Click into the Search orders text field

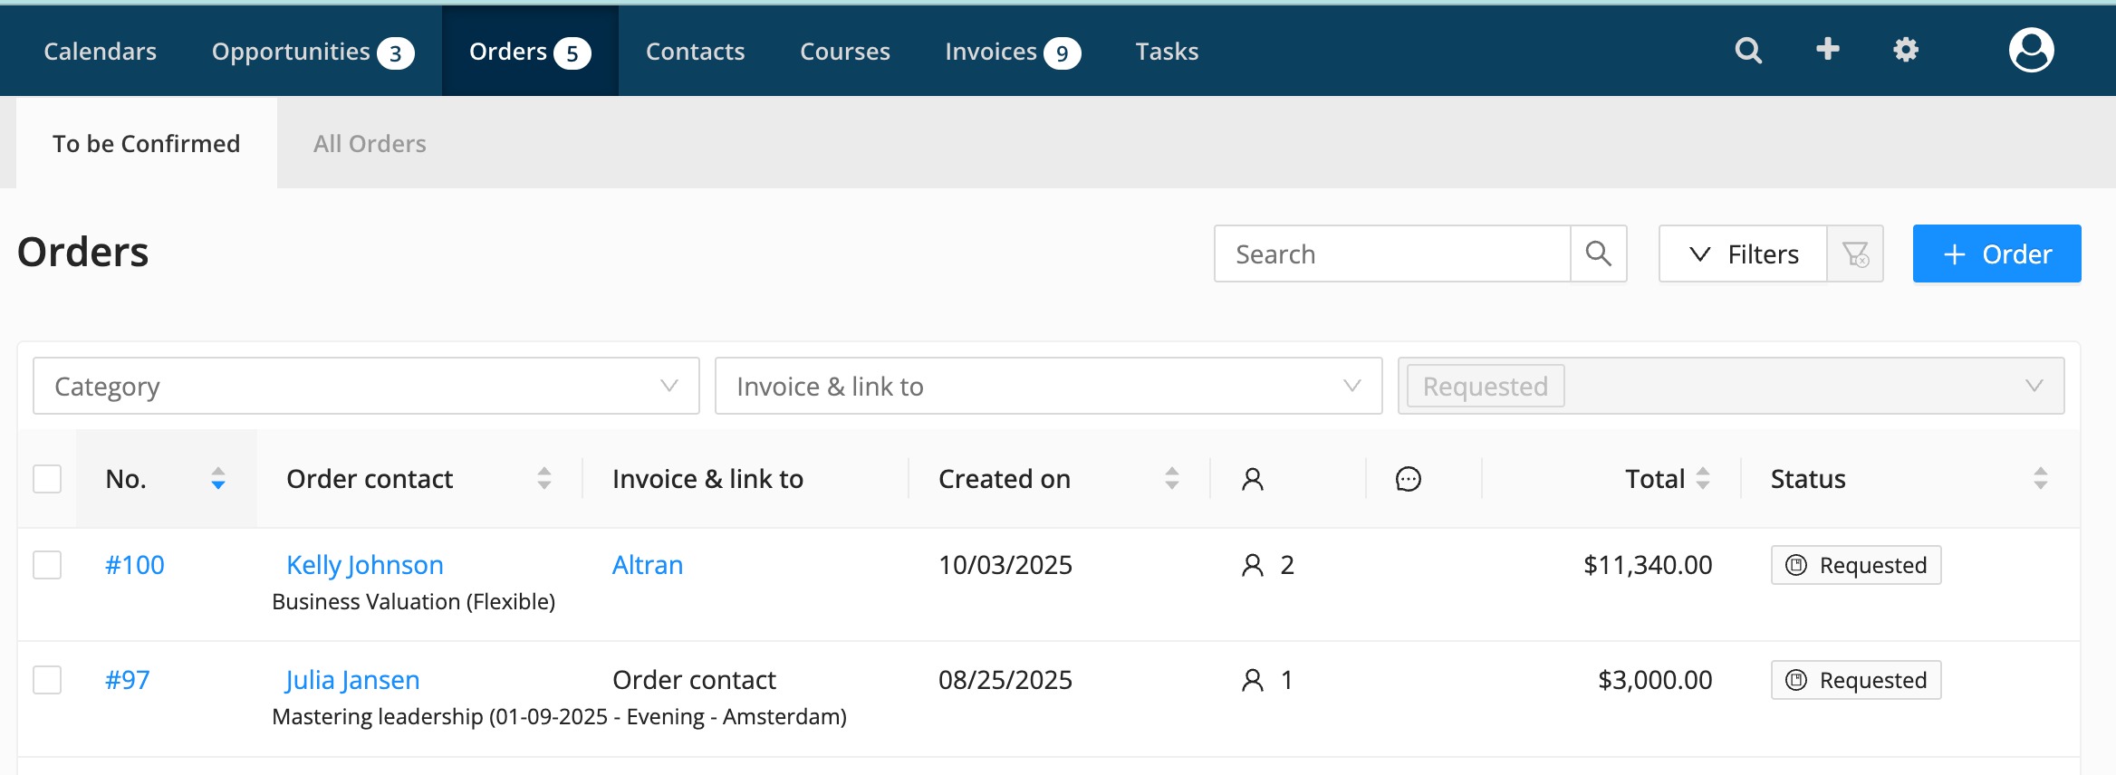1391,254
